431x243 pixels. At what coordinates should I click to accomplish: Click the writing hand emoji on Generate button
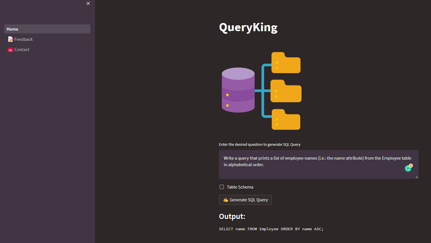pyautogui.click(x=225, y=200)
